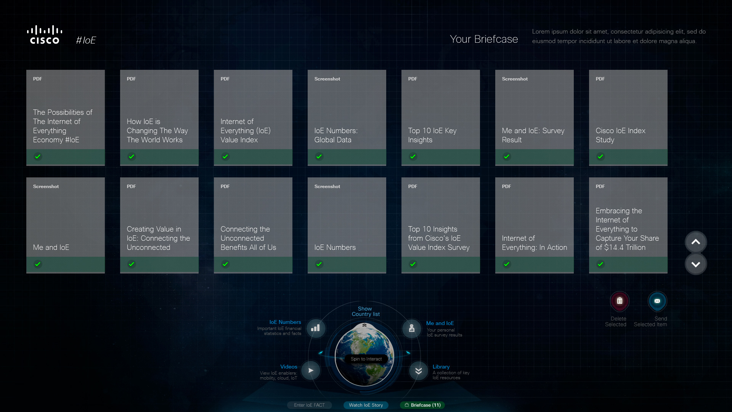Image resolution: width=732 pixels, height=412 pixels.
Task: Toggle checkmark on How IoE is Changing card
Action: pos(132,156)
